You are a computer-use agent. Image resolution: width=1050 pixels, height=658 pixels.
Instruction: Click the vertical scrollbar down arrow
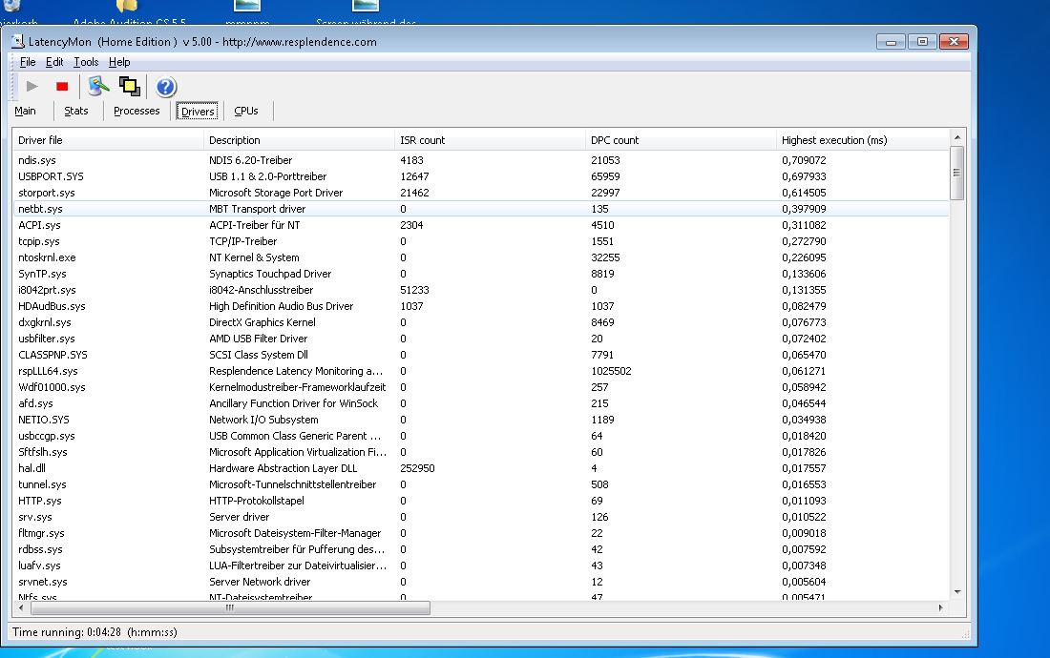click(957, 592)
